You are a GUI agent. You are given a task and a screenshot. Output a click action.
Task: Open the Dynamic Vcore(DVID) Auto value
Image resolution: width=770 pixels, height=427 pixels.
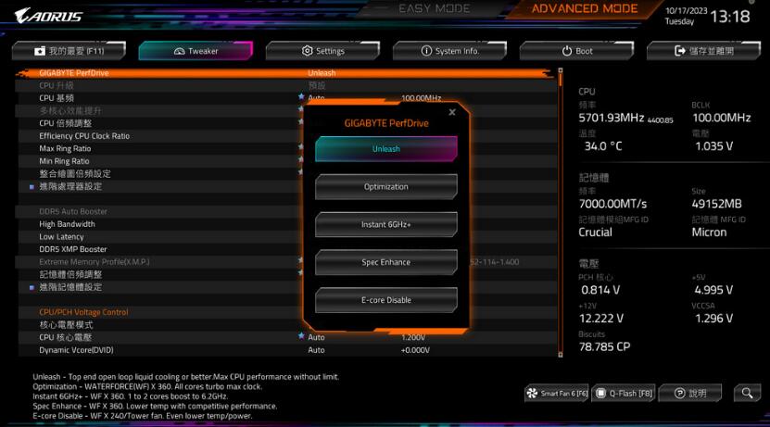click(x=316, y=350)
